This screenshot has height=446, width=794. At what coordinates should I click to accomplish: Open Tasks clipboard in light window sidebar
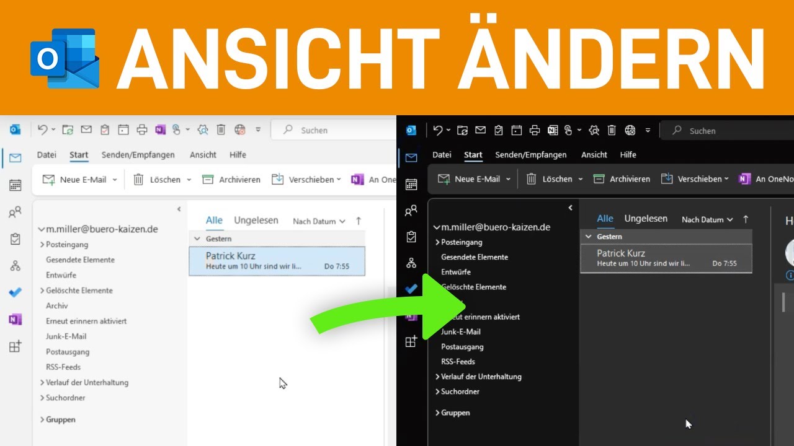coord(16,239)
